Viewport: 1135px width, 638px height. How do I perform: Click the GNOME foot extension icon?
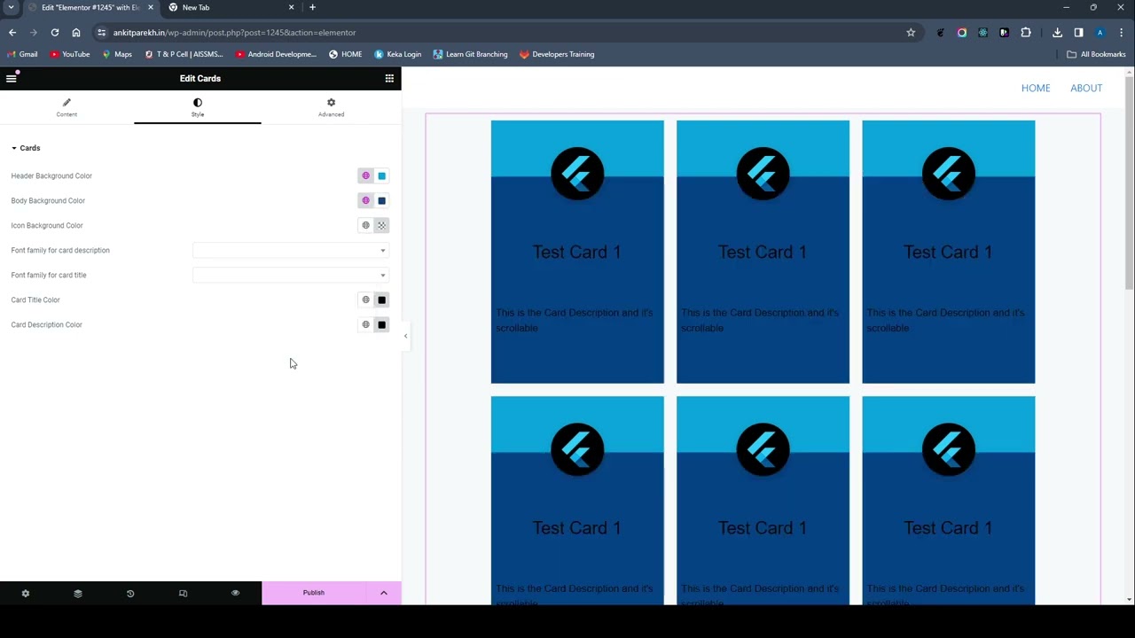coord(941,33)
